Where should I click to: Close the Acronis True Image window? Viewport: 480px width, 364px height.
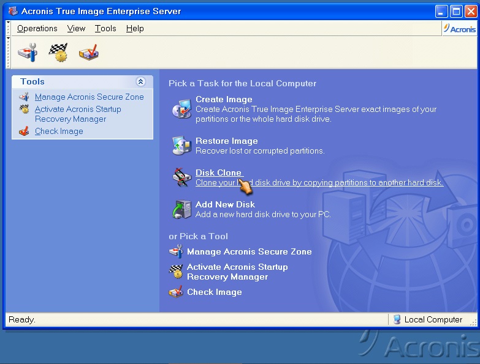[x=471, y=12]
